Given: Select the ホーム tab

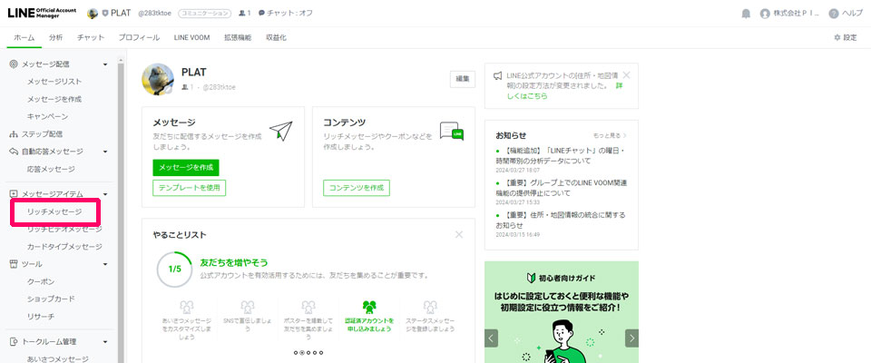Looking at the screenshot, I should [x=24, y=38].
